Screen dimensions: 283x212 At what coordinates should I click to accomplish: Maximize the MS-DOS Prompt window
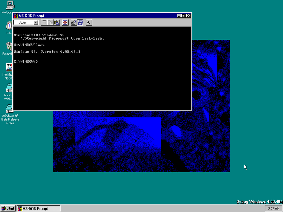[x=184, y=16]
